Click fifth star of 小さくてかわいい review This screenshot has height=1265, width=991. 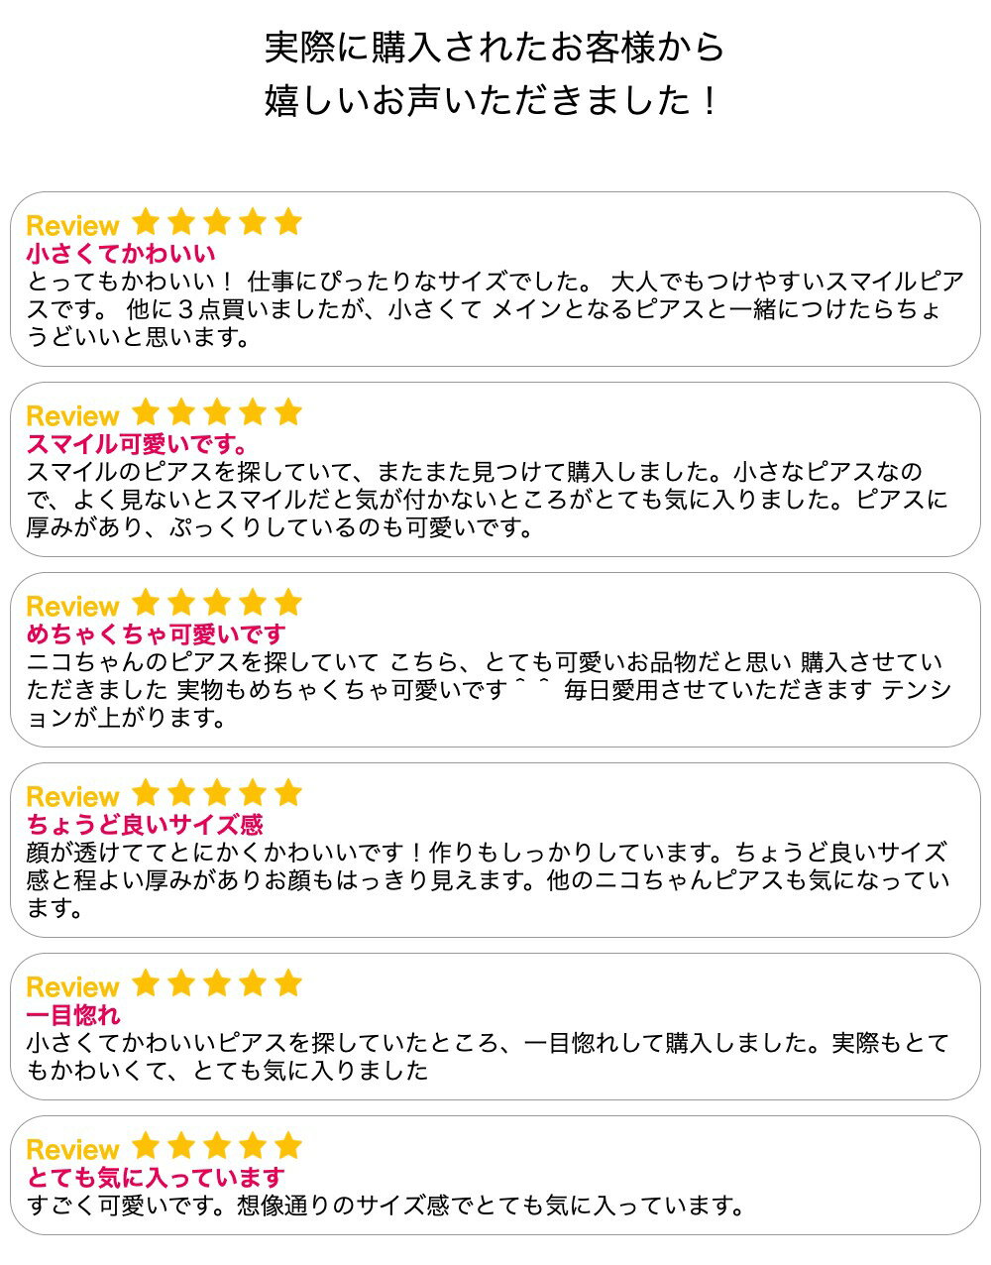point(288,221)
